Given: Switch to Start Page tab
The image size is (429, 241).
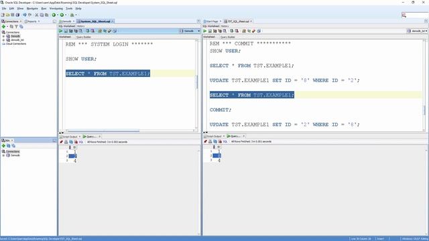Looking at the screenshot, I should point(212,21).
